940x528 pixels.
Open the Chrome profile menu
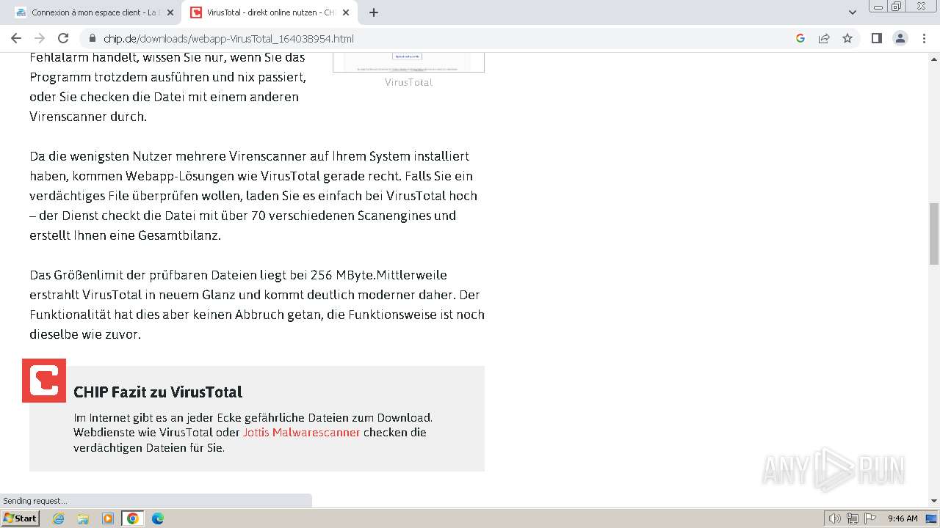point(900,38)
